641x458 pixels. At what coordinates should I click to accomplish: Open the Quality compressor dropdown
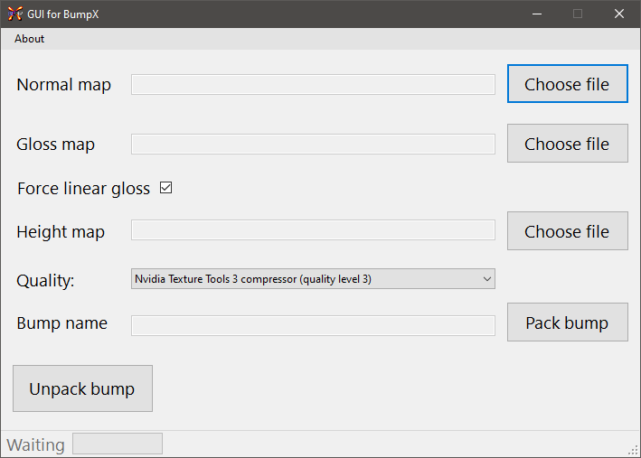click(x=312, y=279)
